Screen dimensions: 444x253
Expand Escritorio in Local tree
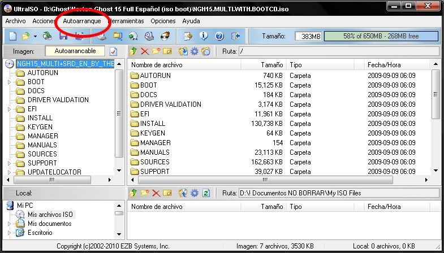(9, 233)
